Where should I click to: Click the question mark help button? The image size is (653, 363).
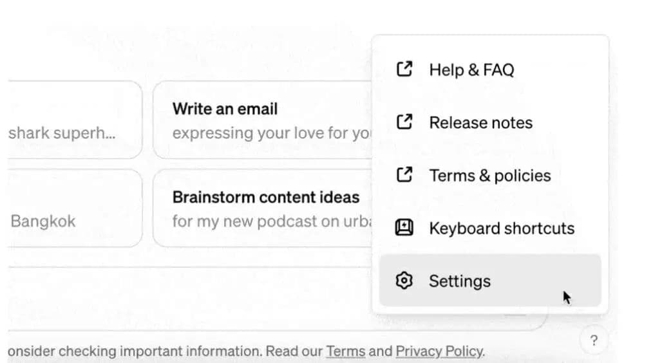point(594,340)
